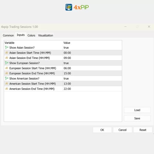154x154 pixels.
Task: Switch to the Common tab
Action: [x=8, y=35]
